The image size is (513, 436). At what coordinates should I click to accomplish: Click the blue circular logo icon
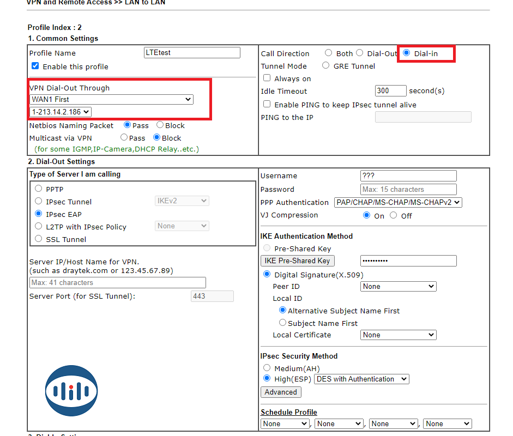71,391
